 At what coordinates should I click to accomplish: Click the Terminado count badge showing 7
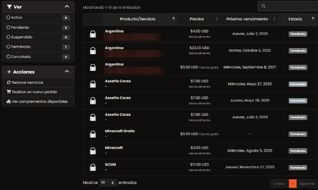tap(66, 47)
